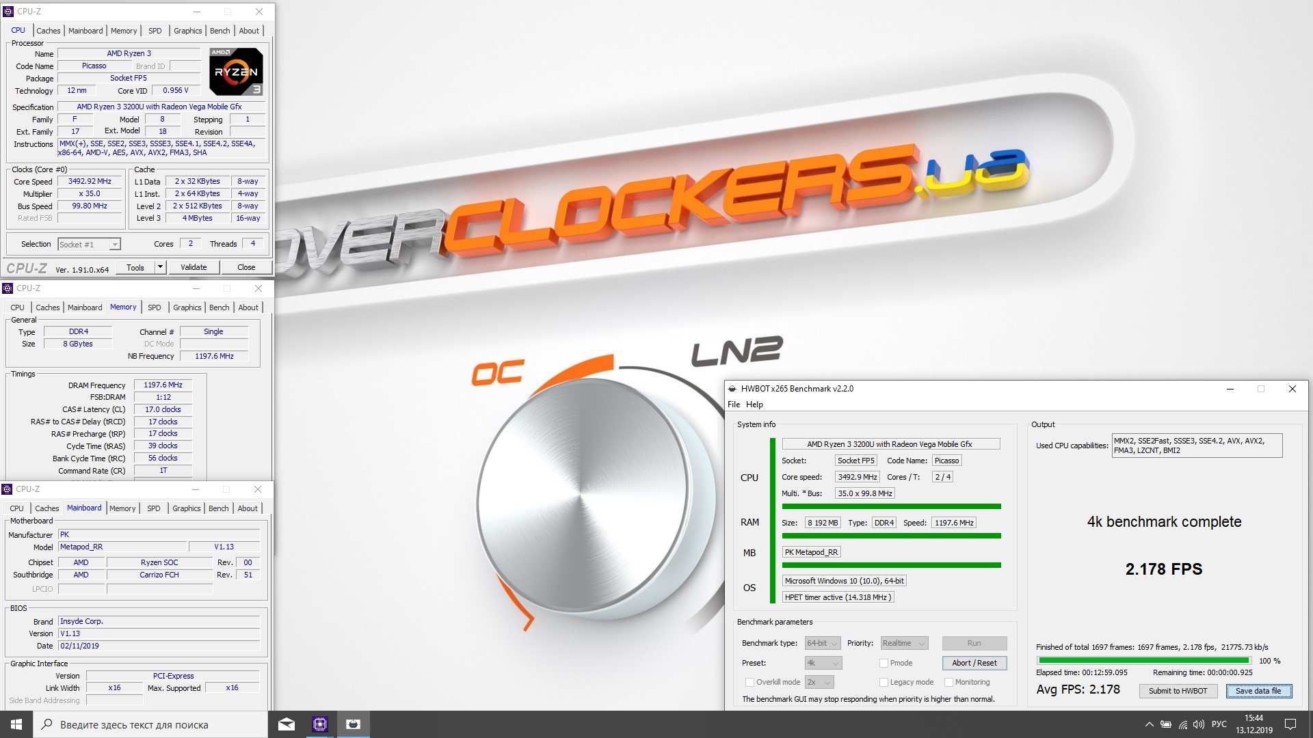Screen dimensions: 1313x738
Task: Click the Elapsed time 00:12:59.095 text
Action: 1082,672
